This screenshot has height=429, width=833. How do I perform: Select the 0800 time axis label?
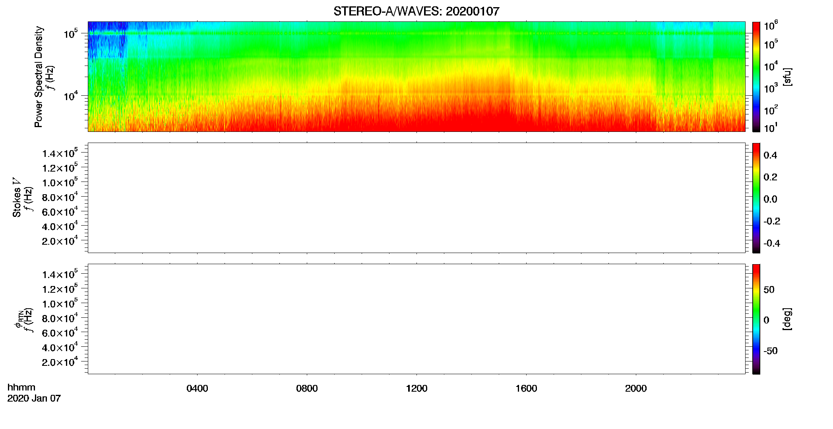point(307,388)
